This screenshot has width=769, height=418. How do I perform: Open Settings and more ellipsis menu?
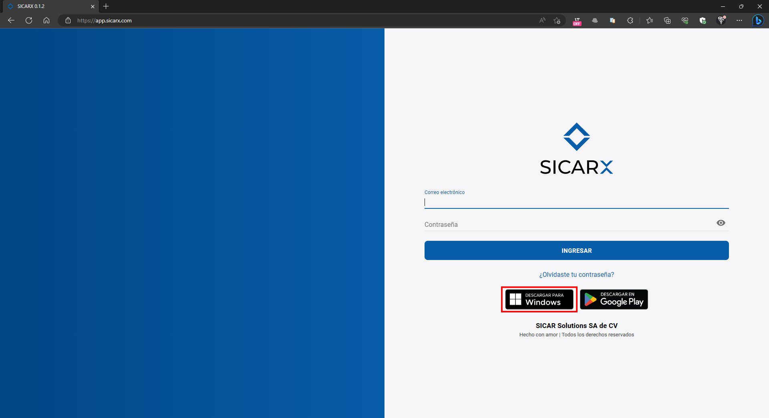click(x=739, y=20)
